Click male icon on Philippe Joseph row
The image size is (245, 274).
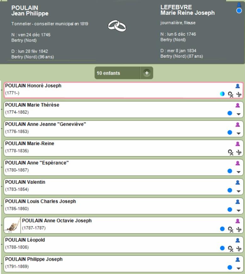pos(237,260)
